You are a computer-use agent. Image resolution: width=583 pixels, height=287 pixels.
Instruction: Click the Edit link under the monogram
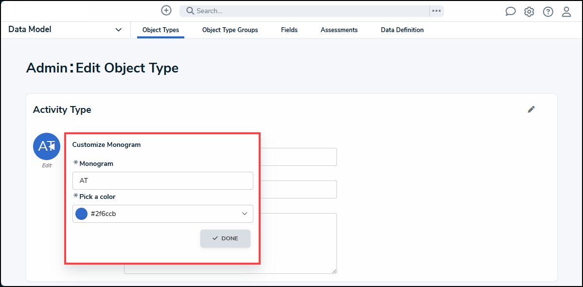tap(47, 165)
